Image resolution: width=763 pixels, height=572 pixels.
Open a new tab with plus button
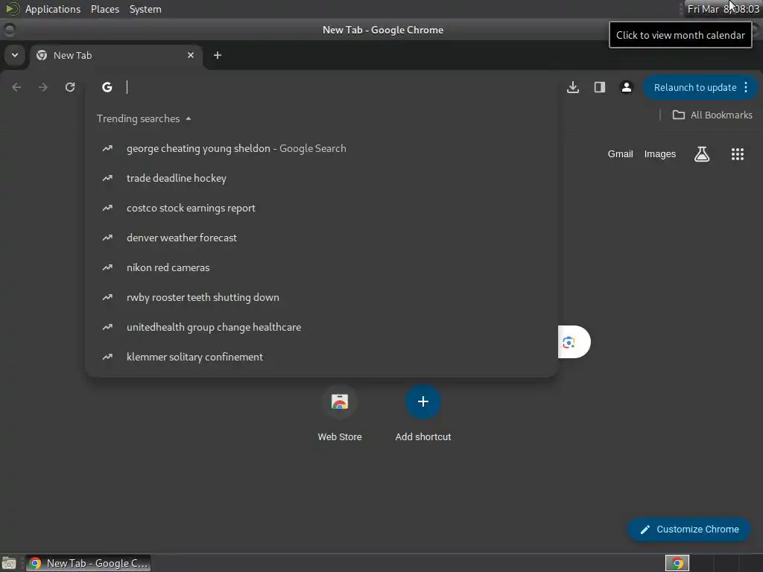pos(218,55)
